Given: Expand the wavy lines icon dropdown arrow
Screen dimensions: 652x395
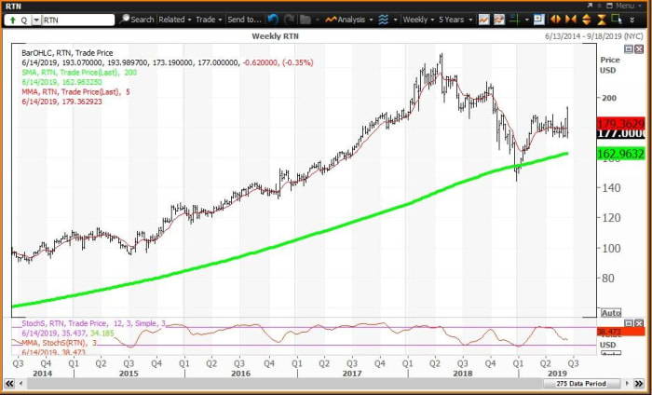Looking at the screenshot, I should pos(395,20).
